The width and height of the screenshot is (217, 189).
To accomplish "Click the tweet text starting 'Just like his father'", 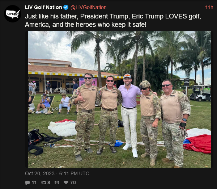I will pyautogui.click(x=113, y=20).
